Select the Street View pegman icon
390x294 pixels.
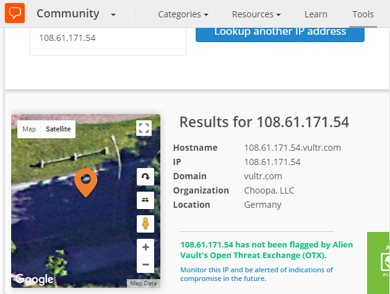click(145, 223)
